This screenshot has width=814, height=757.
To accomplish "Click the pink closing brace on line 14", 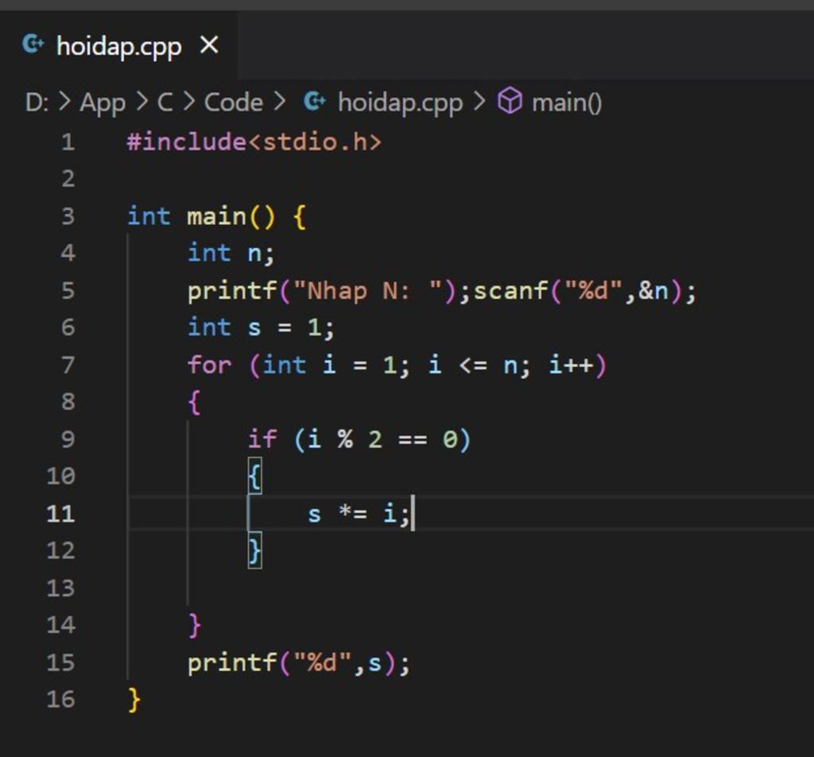I will [x=195, y=625].
